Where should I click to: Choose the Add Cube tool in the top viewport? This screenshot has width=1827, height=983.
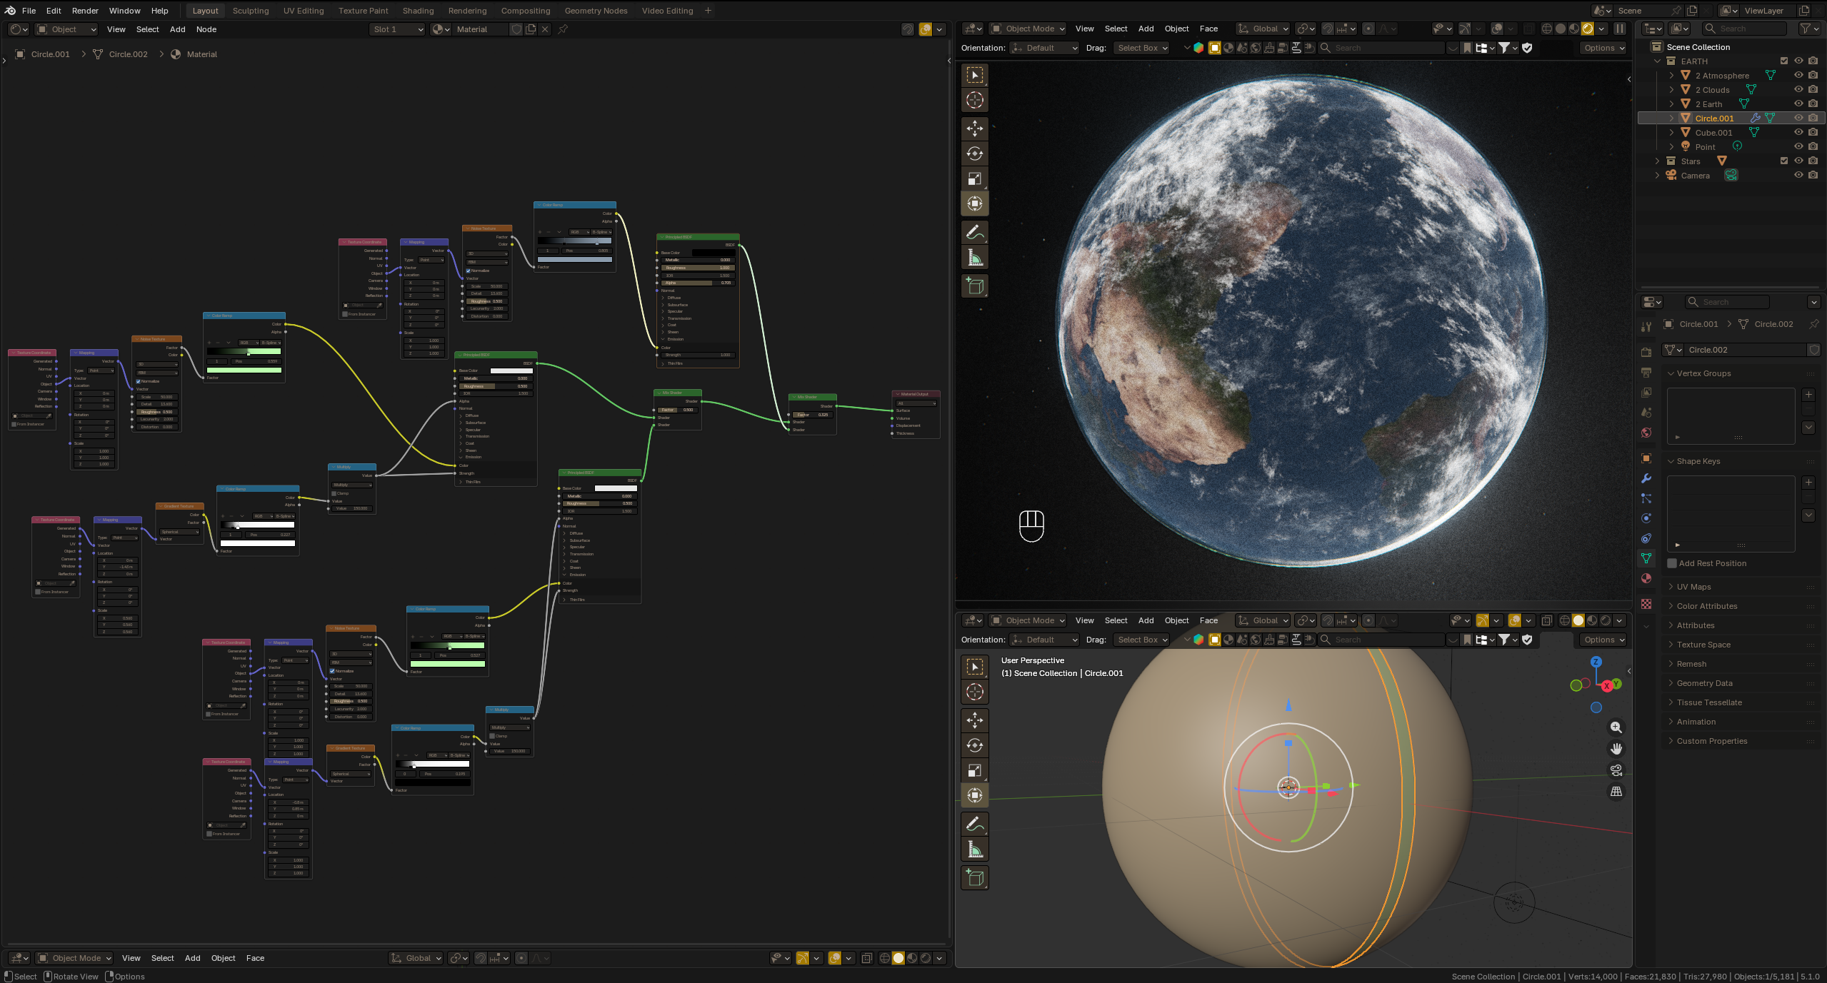pyautogui.click(x=974, y=286)
